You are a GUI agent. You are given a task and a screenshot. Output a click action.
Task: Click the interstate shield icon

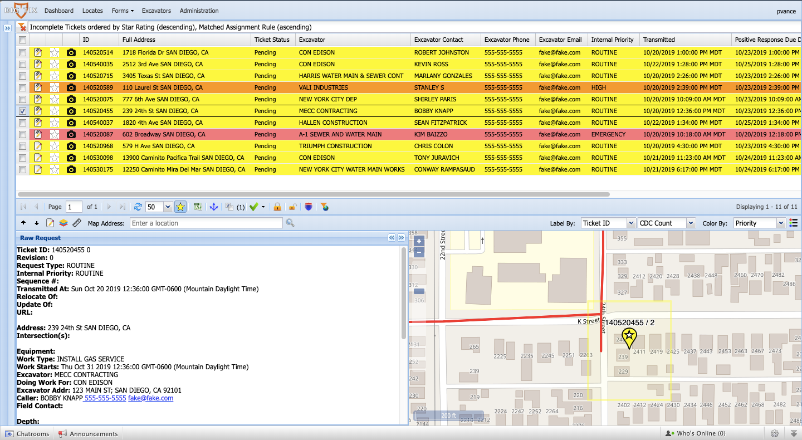(309, 207)
